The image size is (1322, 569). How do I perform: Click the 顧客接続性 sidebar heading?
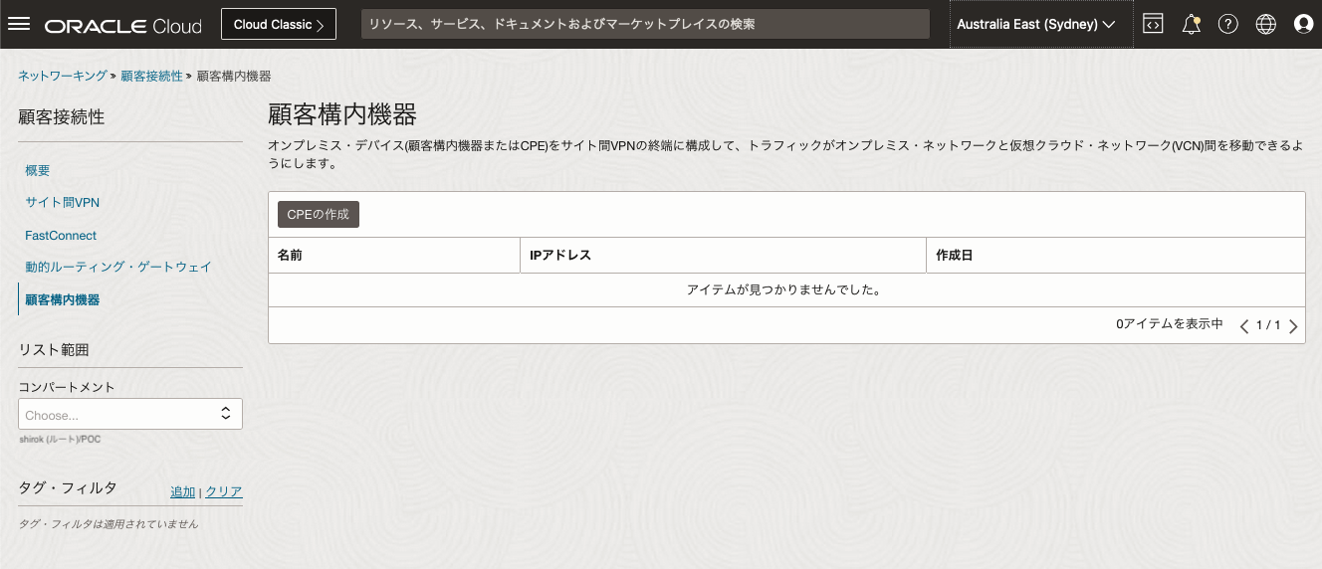pos(62,117)
